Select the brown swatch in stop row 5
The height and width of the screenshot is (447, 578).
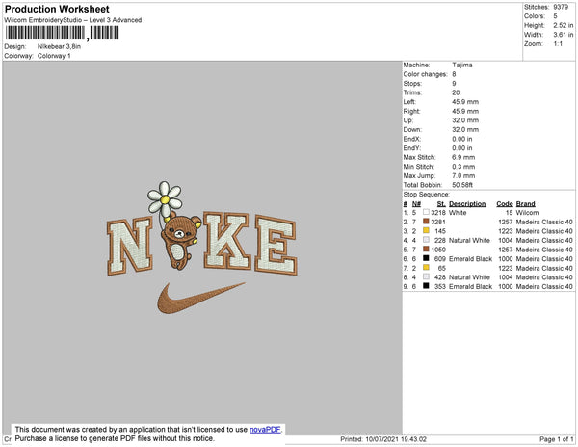click(426, 249)
